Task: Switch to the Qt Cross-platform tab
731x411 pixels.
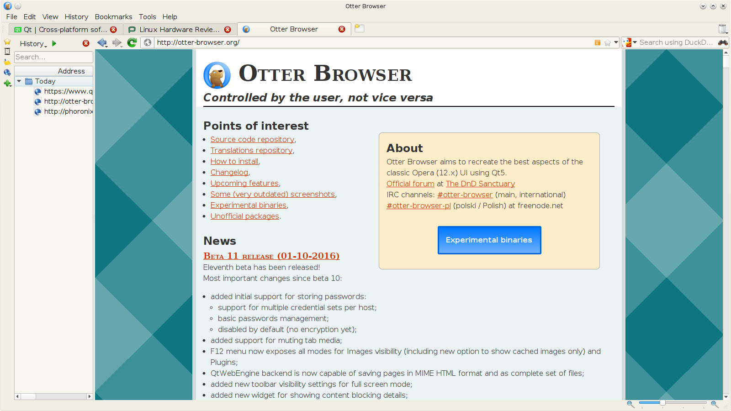Action: pyautogui.click(x=65, y=30)
